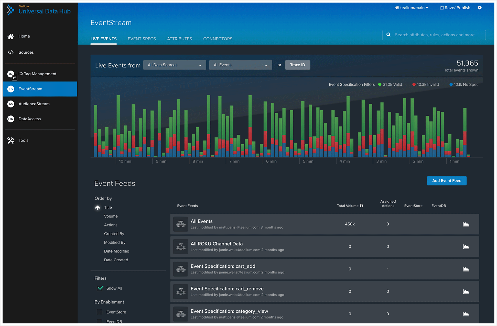Switch to the Connectors tab
The image size is (497, 326).
pyautogui.click(x=218, y=39)
